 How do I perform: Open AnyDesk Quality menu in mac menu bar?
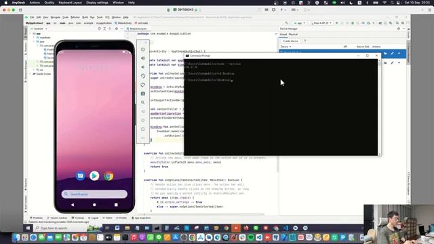[x=50, y=3]
